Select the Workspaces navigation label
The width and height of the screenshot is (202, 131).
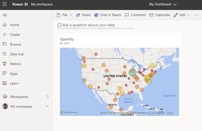[x=19, y=97]
